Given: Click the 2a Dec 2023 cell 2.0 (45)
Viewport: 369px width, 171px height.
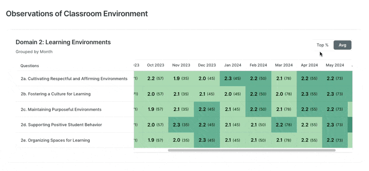Looking at the screenshot, I should coord(207,78).
